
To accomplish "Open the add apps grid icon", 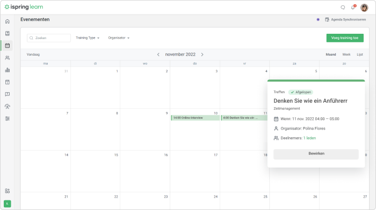I will (8, 191).
